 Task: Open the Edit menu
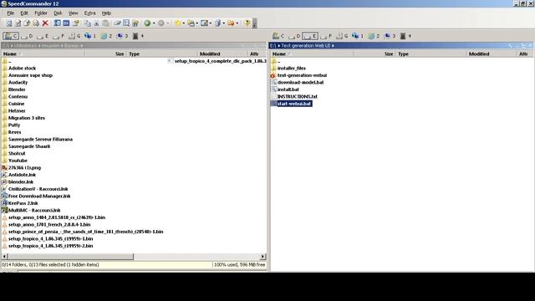click(x=24, y=13)
